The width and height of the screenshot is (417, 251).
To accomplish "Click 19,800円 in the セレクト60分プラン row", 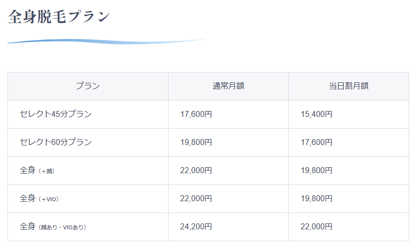I will 196,142.
